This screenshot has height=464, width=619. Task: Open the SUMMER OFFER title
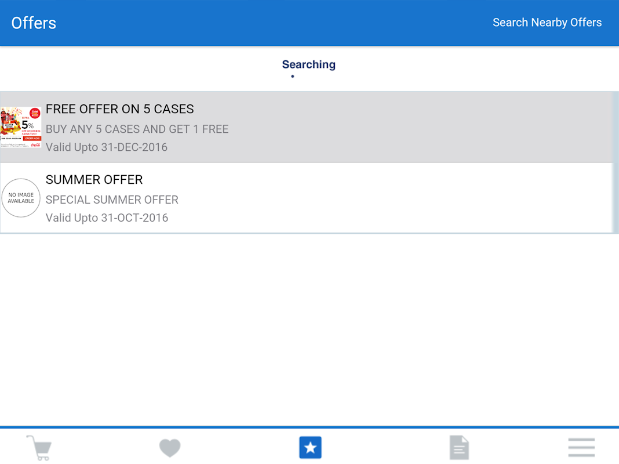[94, 180]
